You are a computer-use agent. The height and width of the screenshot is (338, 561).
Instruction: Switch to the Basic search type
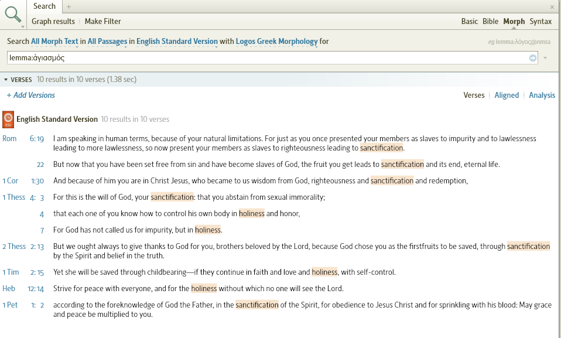[470, 22]
